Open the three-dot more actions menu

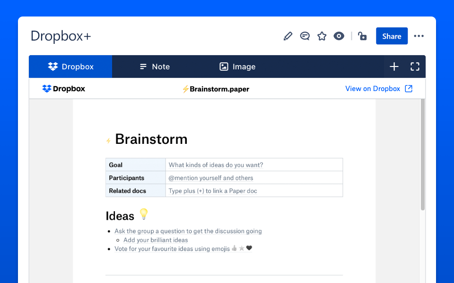click(x=419, y=36)
